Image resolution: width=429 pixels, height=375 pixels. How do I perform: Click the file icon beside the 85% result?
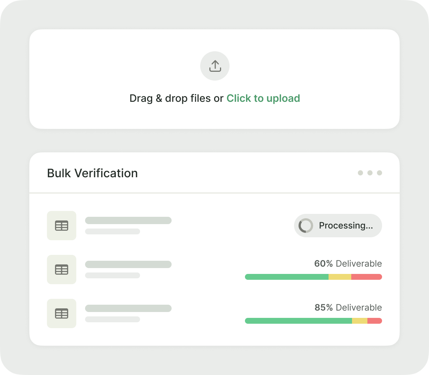click(61, 313)
